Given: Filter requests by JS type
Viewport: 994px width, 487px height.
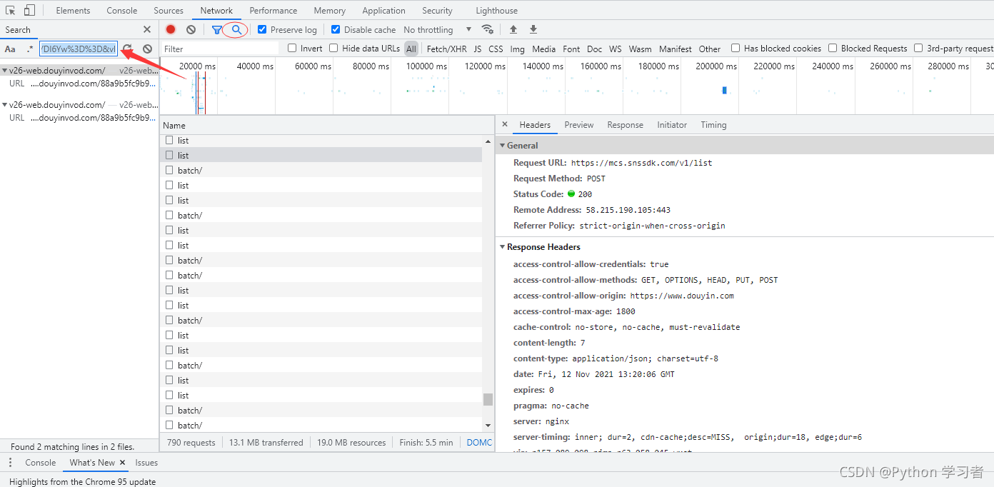Looking at the screenshot, I should pos(477,49).
